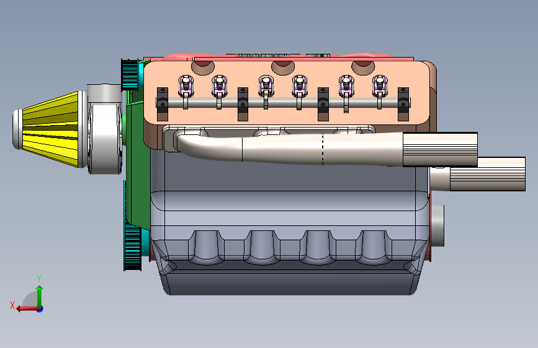Select the yellow conical air filter
The image size is (538, 348).
point(50,129)
